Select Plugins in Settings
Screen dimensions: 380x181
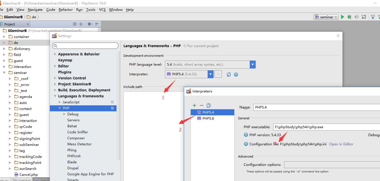pyautogui.click(x=65, y=72)
